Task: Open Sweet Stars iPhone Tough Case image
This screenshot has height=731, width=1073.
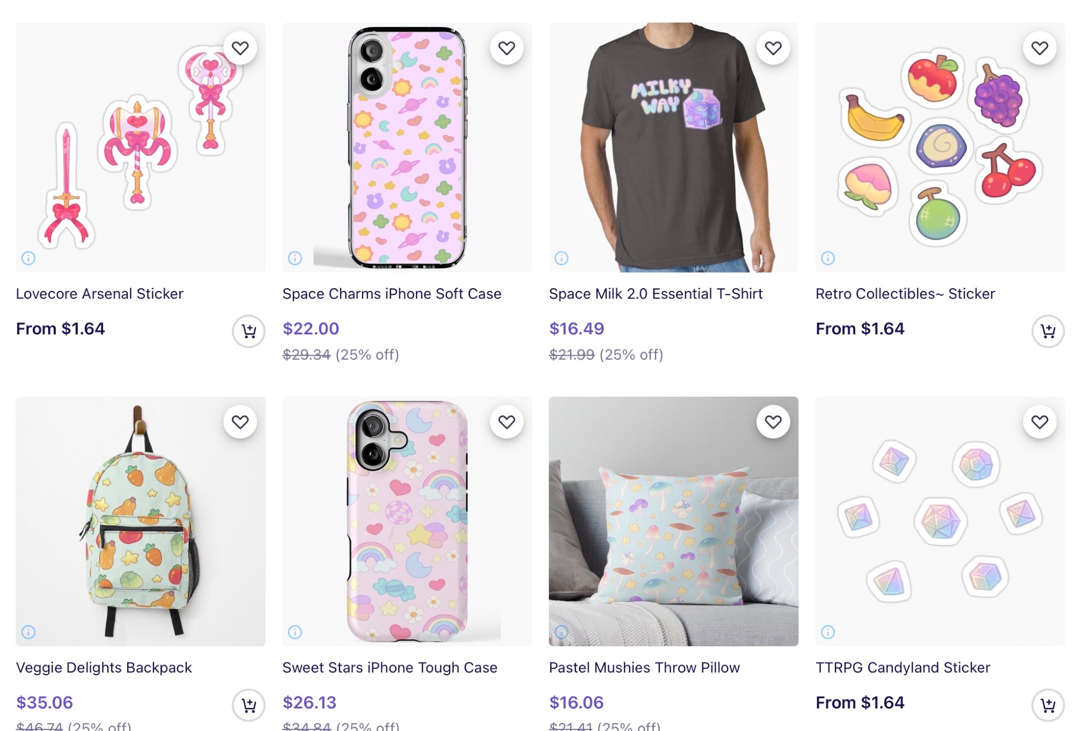Action: click(407, 521)
